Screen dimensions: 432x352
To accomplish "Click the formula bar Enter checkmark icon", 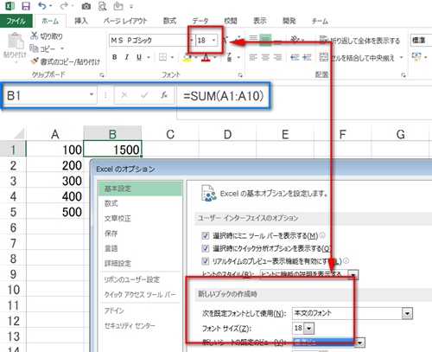I will (x=144, y=95).
